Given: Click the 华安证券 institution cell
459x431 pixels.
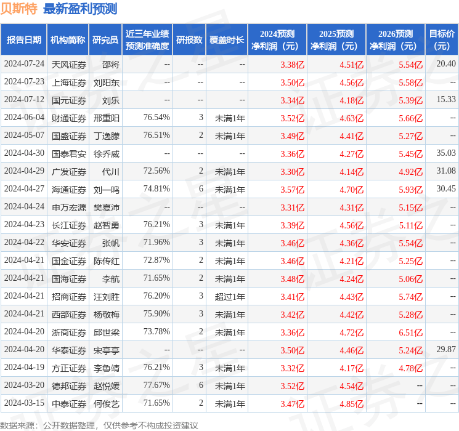Looking at the screenshot, I should pos(69,243).
